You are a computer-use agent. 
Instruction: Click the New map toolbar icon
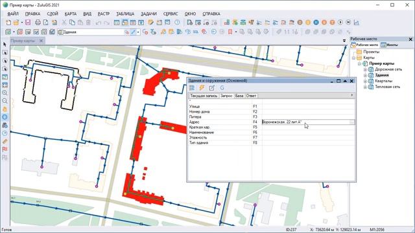(x=8, y=23)
